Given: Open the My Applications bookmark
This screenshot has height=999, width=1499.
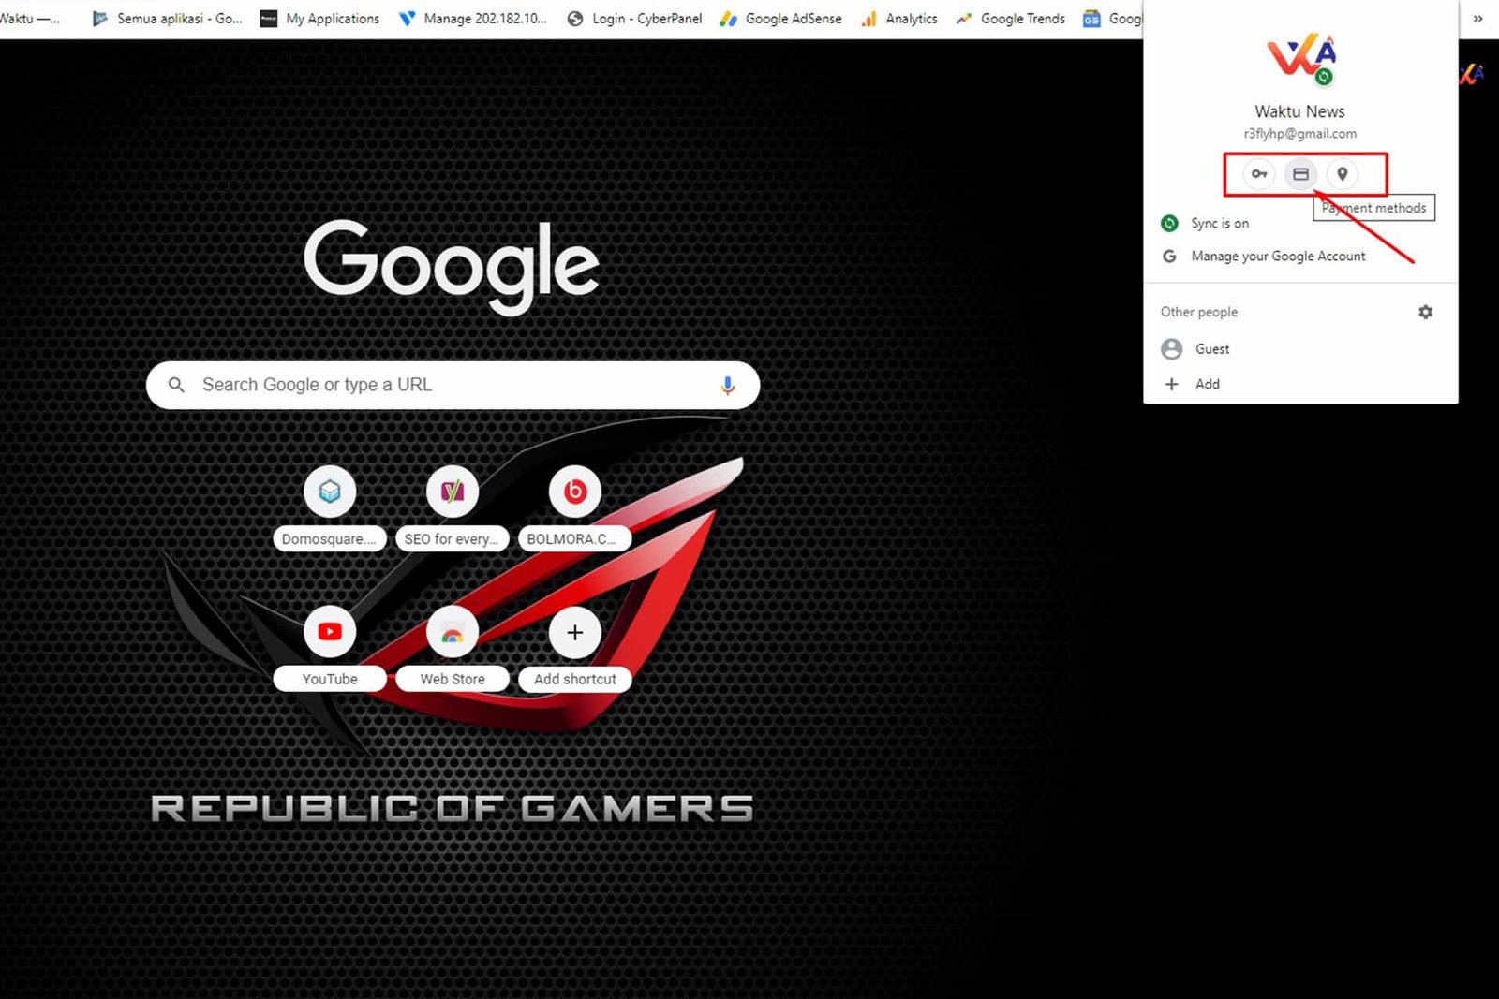Looking at the screenshot, I should [x=319, y=18].
